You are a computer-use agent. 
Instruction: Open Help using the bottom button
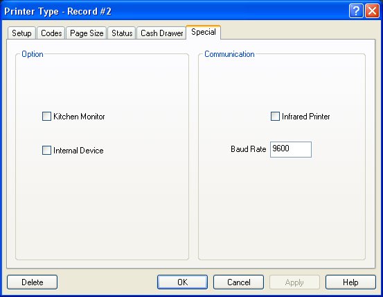click(x=350, y=282)
